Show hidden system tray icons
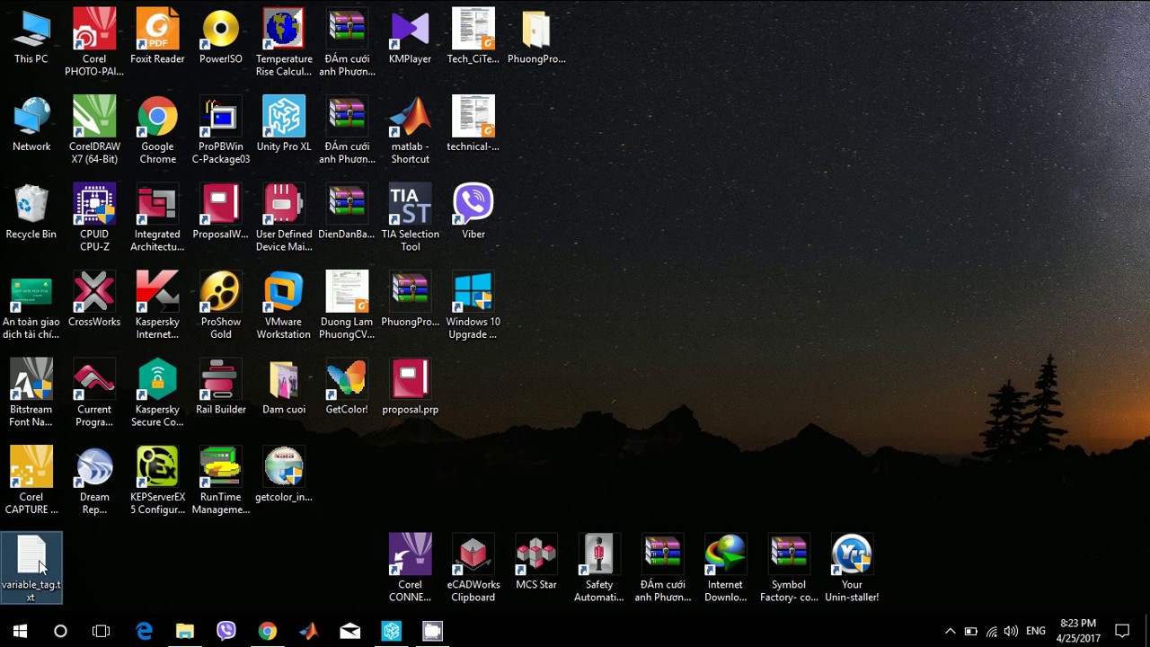This screenshot has height=647, width=1150. point(950,631)
